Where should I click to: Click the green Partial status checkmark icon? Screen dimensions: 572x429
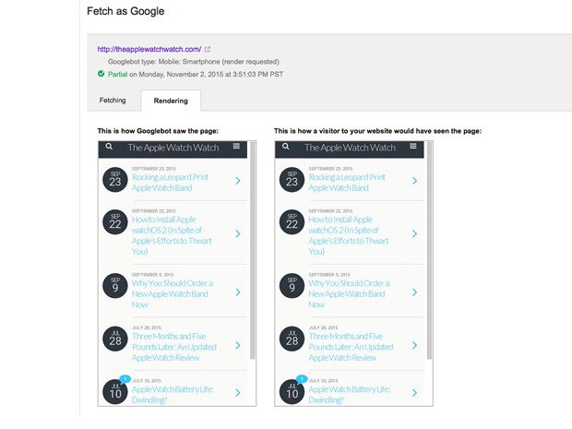tap(101, 72)
